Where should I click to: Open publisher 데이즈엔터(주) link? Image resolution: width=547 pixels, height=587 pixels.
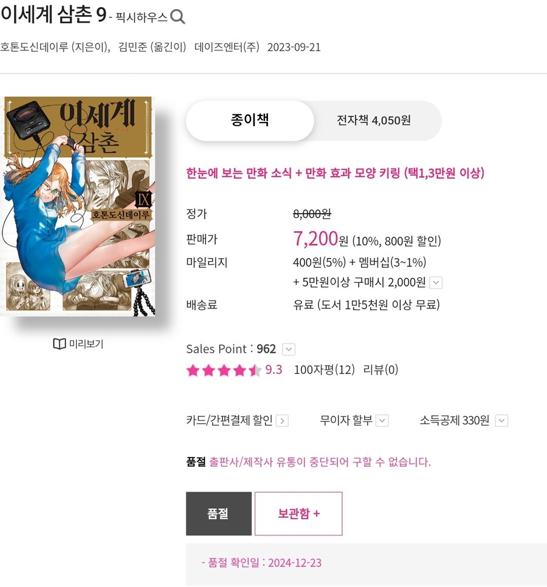pyautogui.click(x=227, y=47)
